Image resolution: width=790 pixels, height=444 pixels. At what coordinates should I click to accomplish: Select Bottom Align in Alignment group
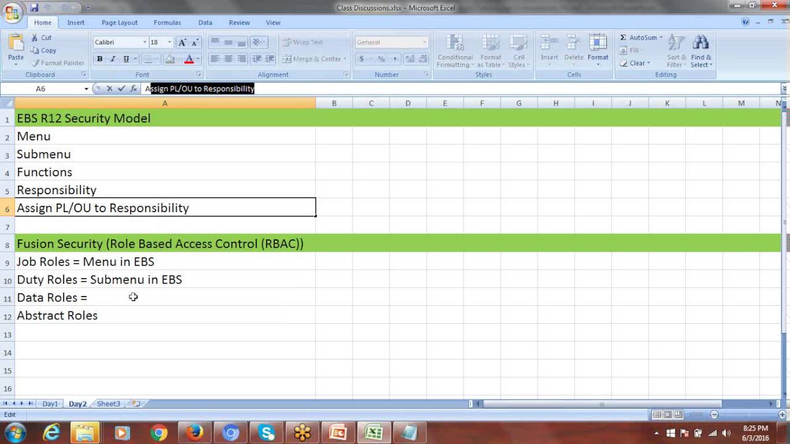coord(242,42)
